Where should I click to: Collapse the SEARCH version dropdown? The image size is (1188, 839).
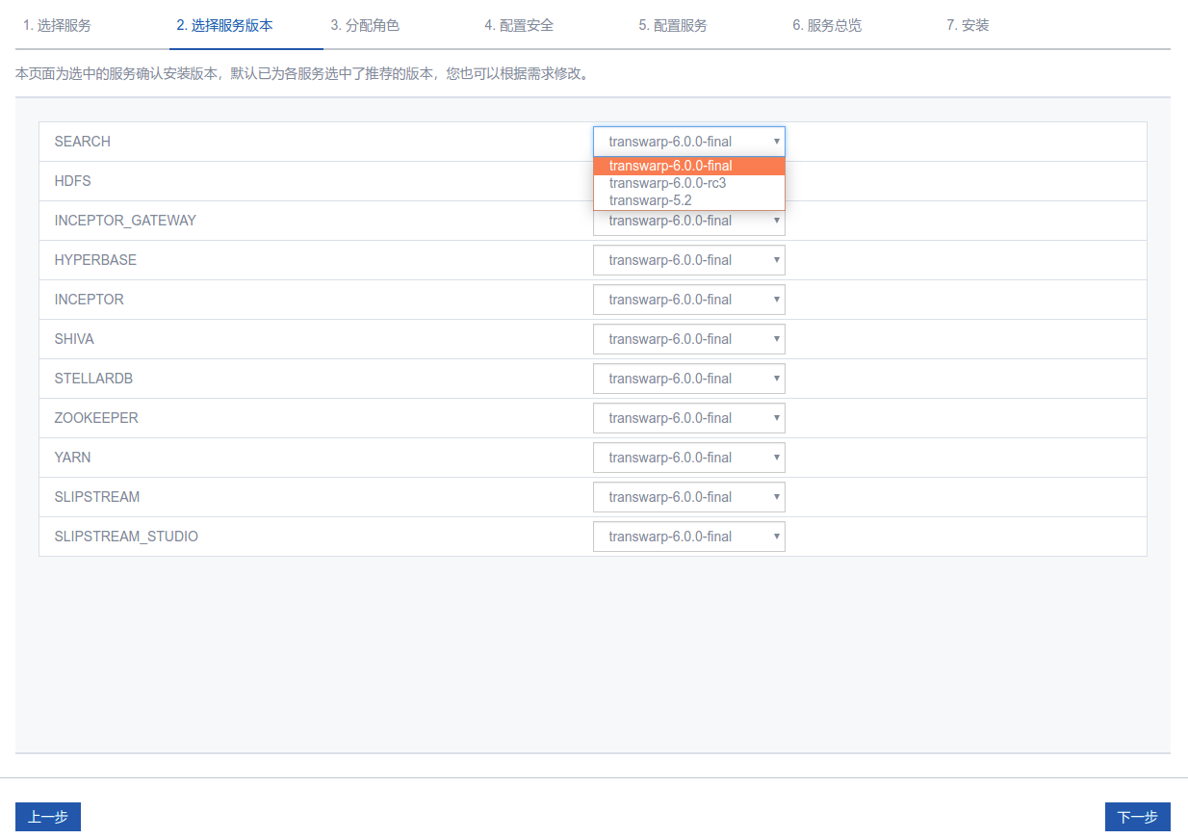pyautogui.click(x=689, y=142)
